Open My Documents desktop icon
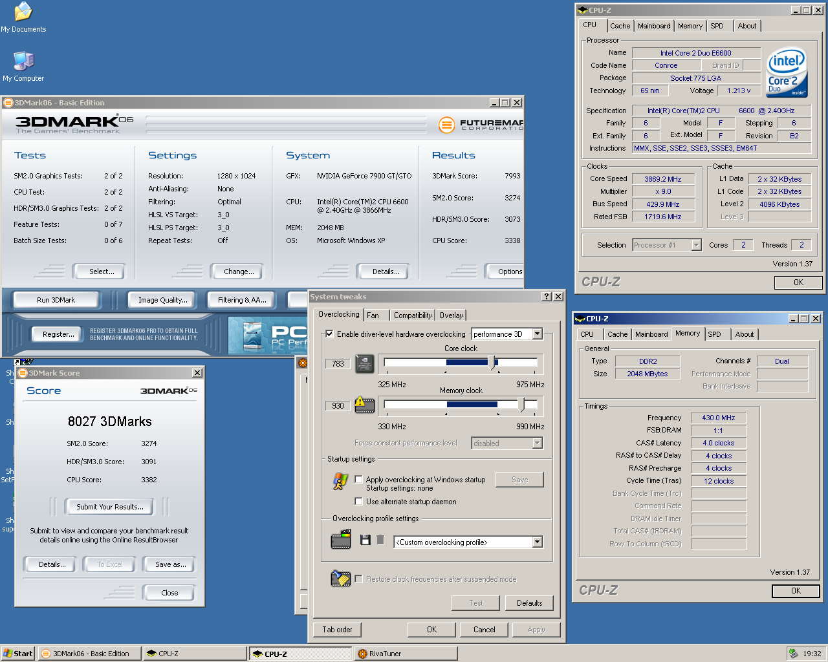Viewport: 828px width, 662px height. tap(23, 17)
